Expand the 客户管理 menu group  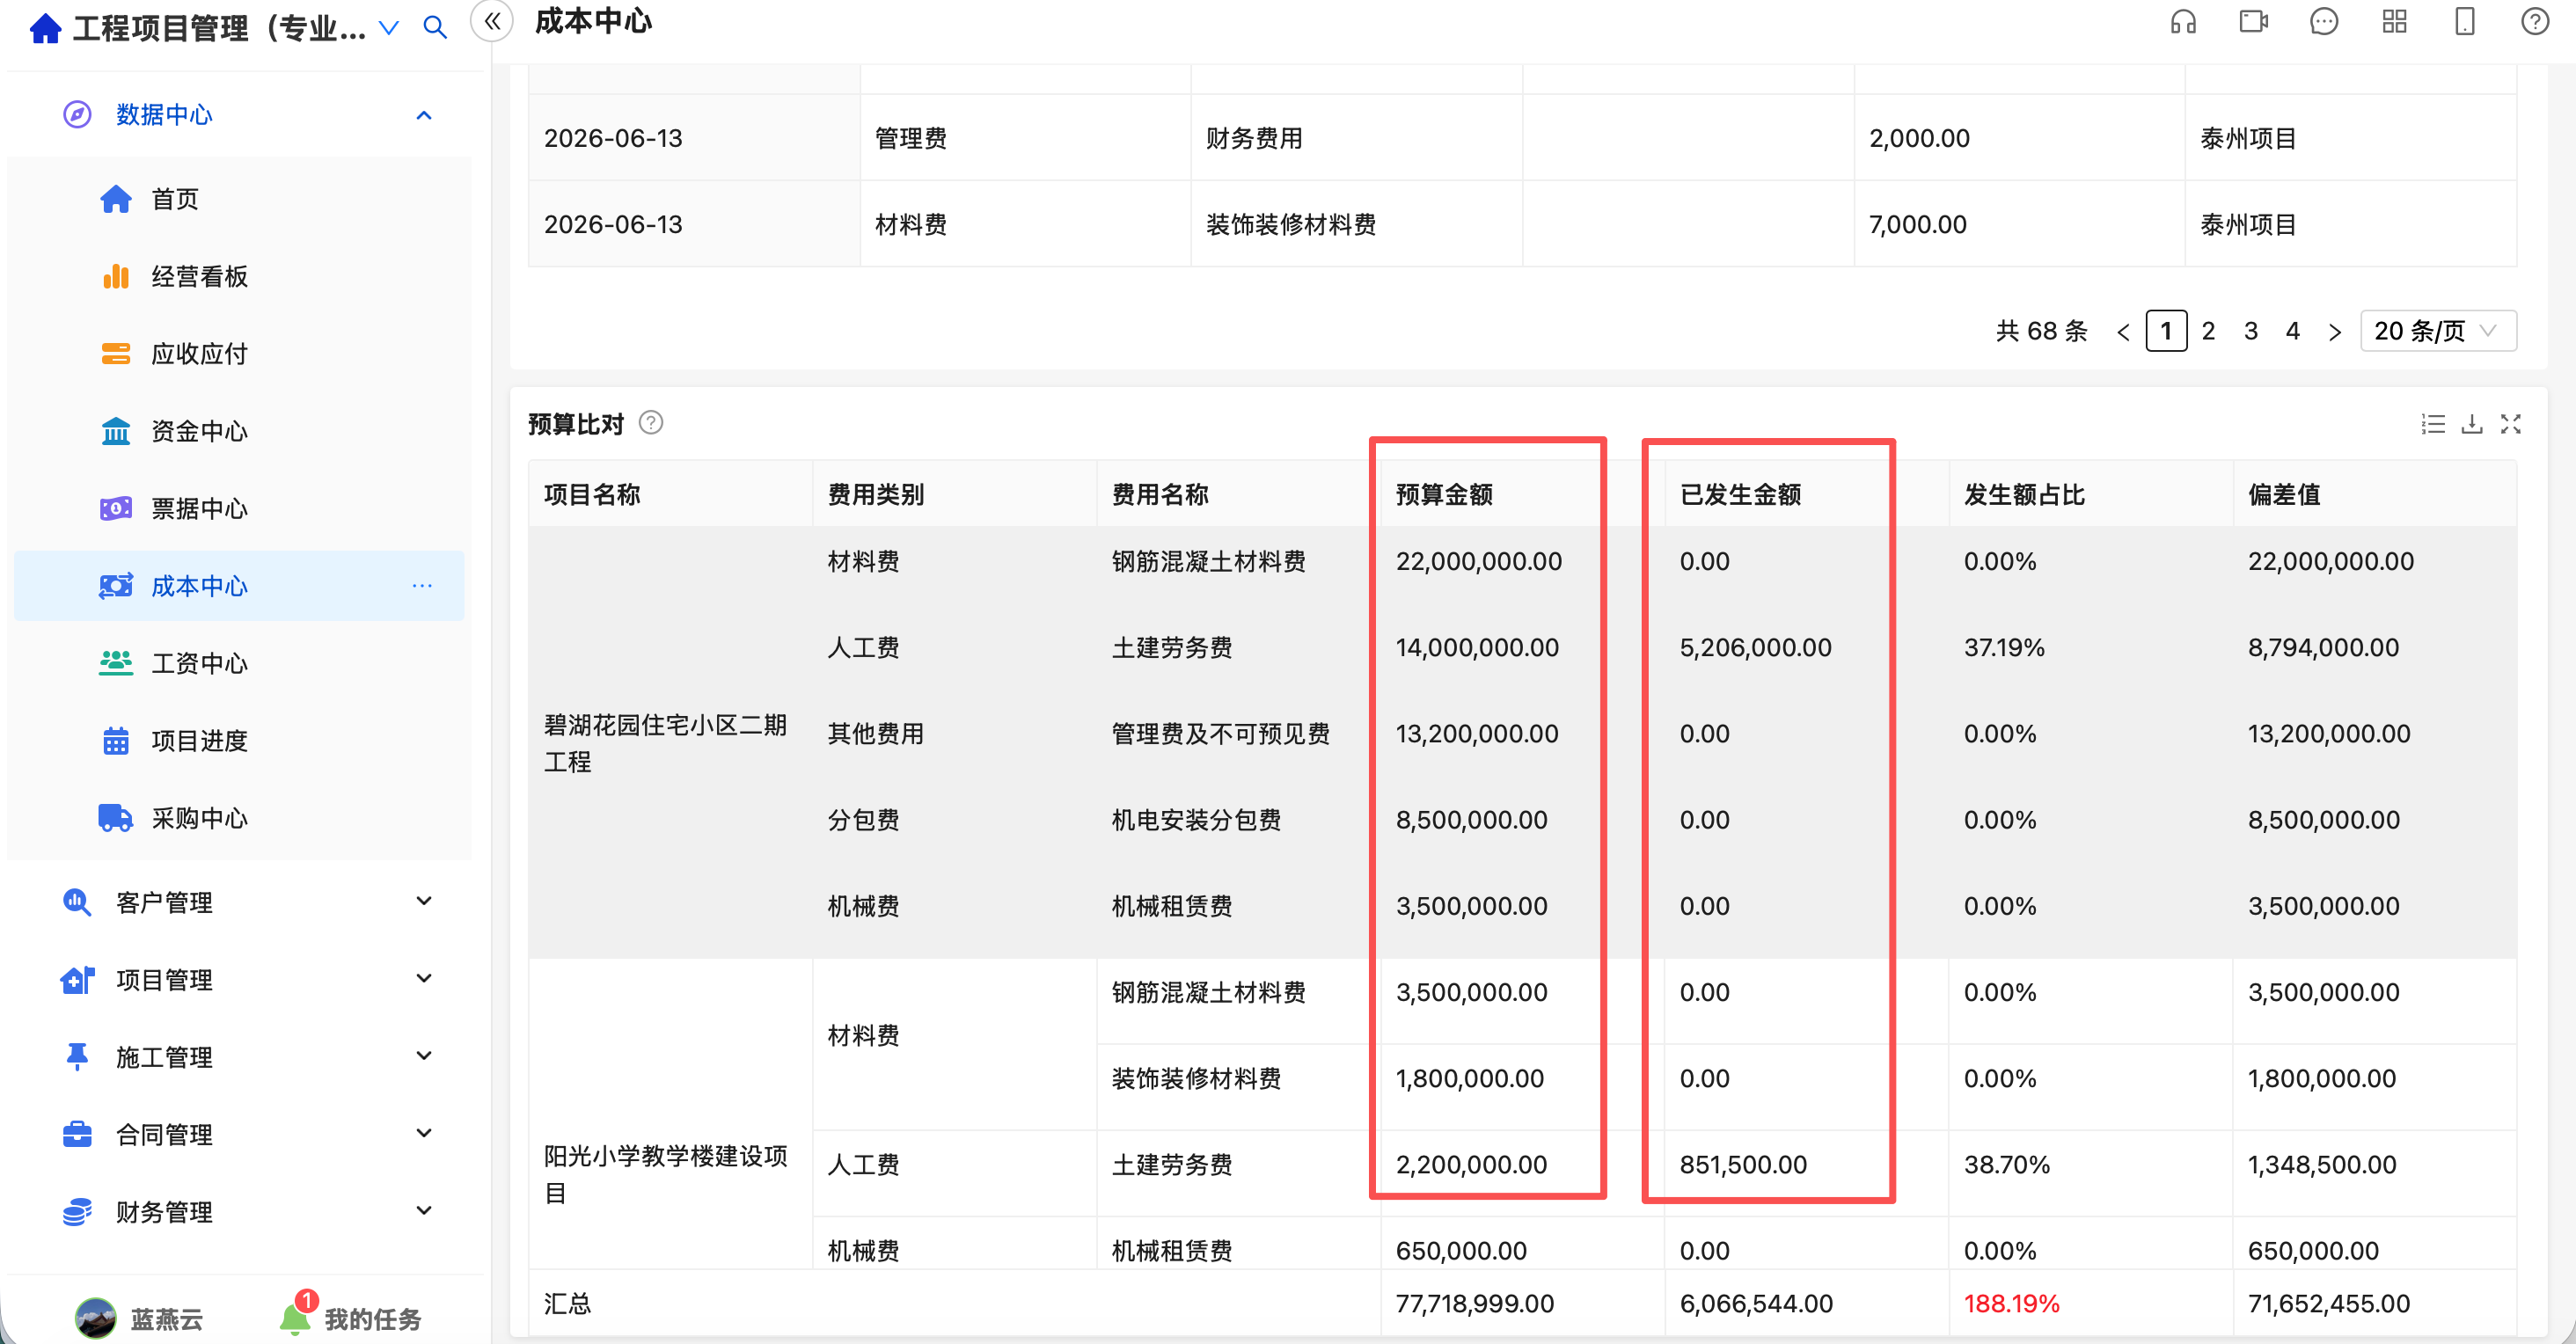239,902
